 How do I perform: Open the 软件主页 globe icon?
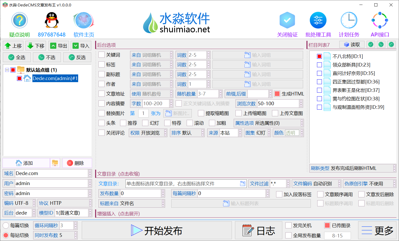tap(84, 20)
